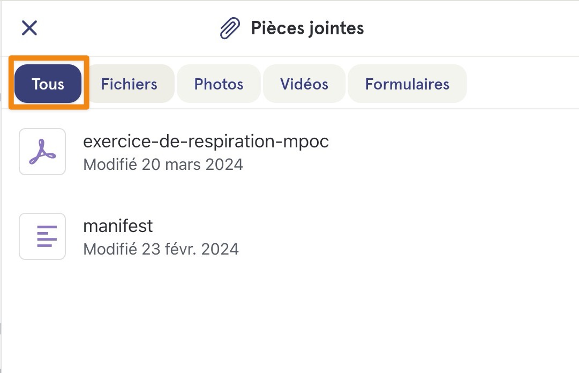Click the PDF icon for exercice-de-respiration-mpoc
This screenshot has width=579, height=373.
[x=42, y=152]
